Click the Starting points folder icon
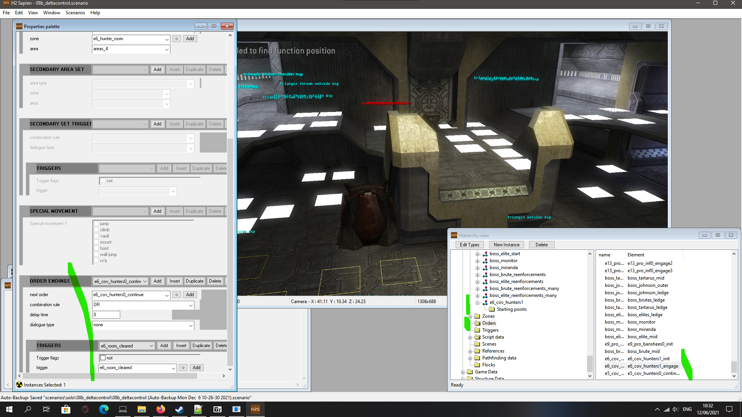The height and width of the screenshot is (417, 742). 492,309
